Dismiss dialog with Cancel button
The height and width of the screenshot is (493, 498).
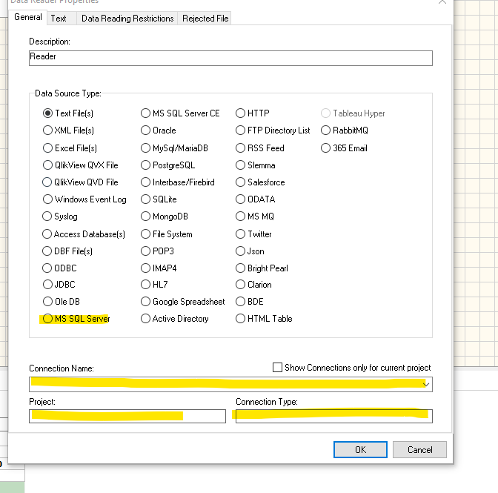(419, 450)
